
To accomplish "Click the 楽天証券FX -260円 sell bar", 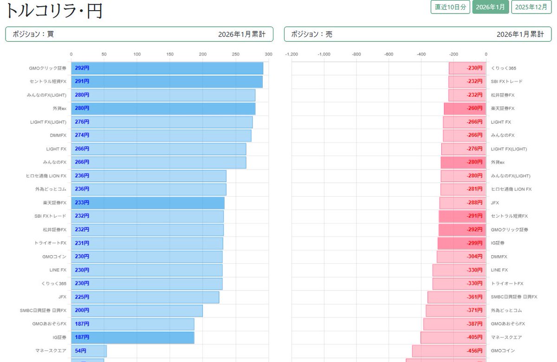I will [x=465, y=109].
